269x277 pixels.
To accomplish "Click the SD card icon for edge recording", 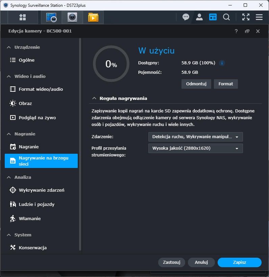I will point(13,161).
